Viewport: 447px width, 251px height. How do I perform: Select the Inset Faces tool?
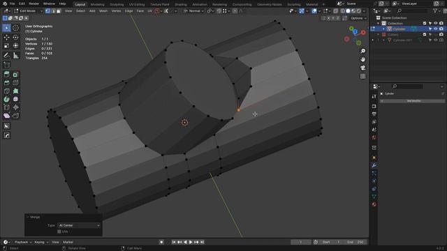pyautogui.click(x=15, y=75)
